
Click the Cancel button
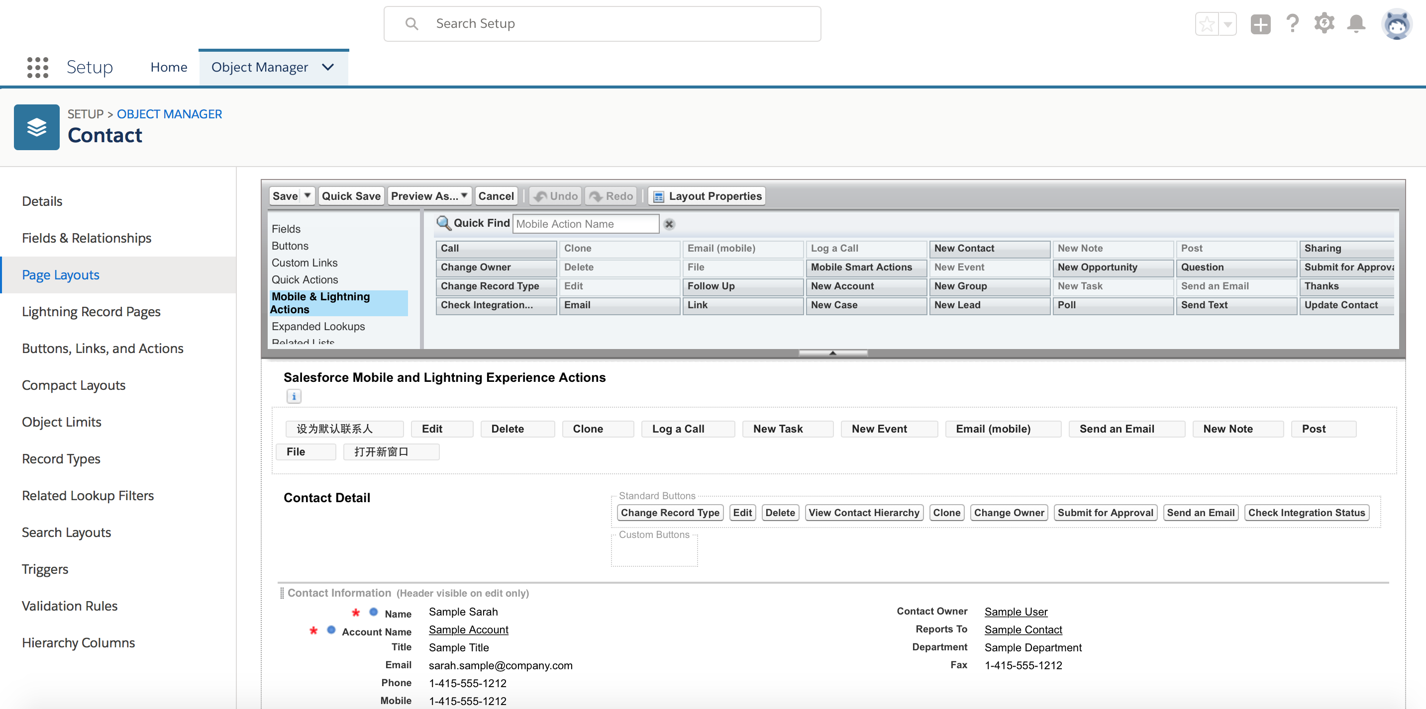click(x=496, y=196)
